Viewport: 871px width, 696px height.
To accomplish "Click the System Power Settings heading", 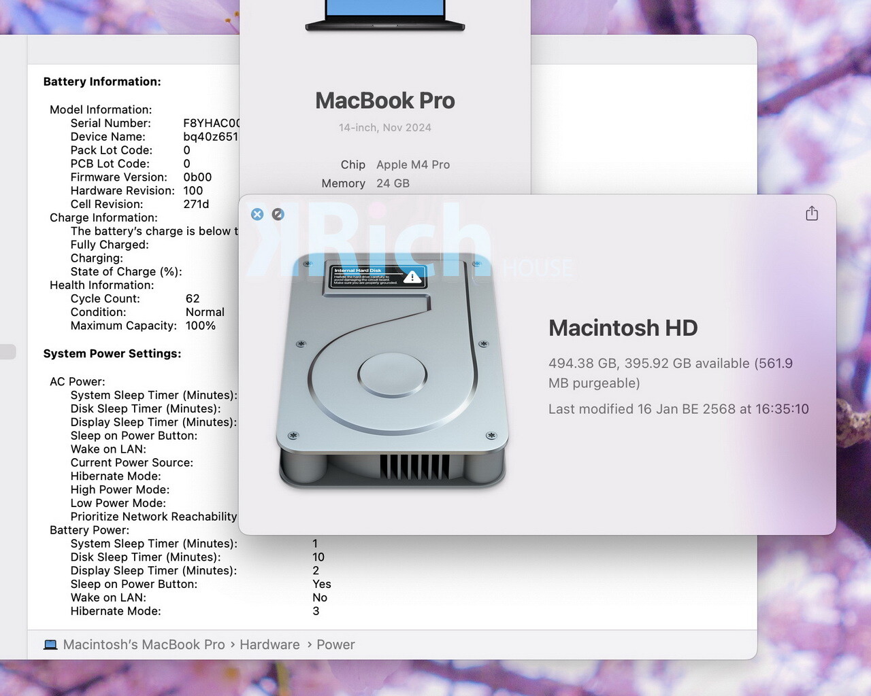I will pos(112,353).
